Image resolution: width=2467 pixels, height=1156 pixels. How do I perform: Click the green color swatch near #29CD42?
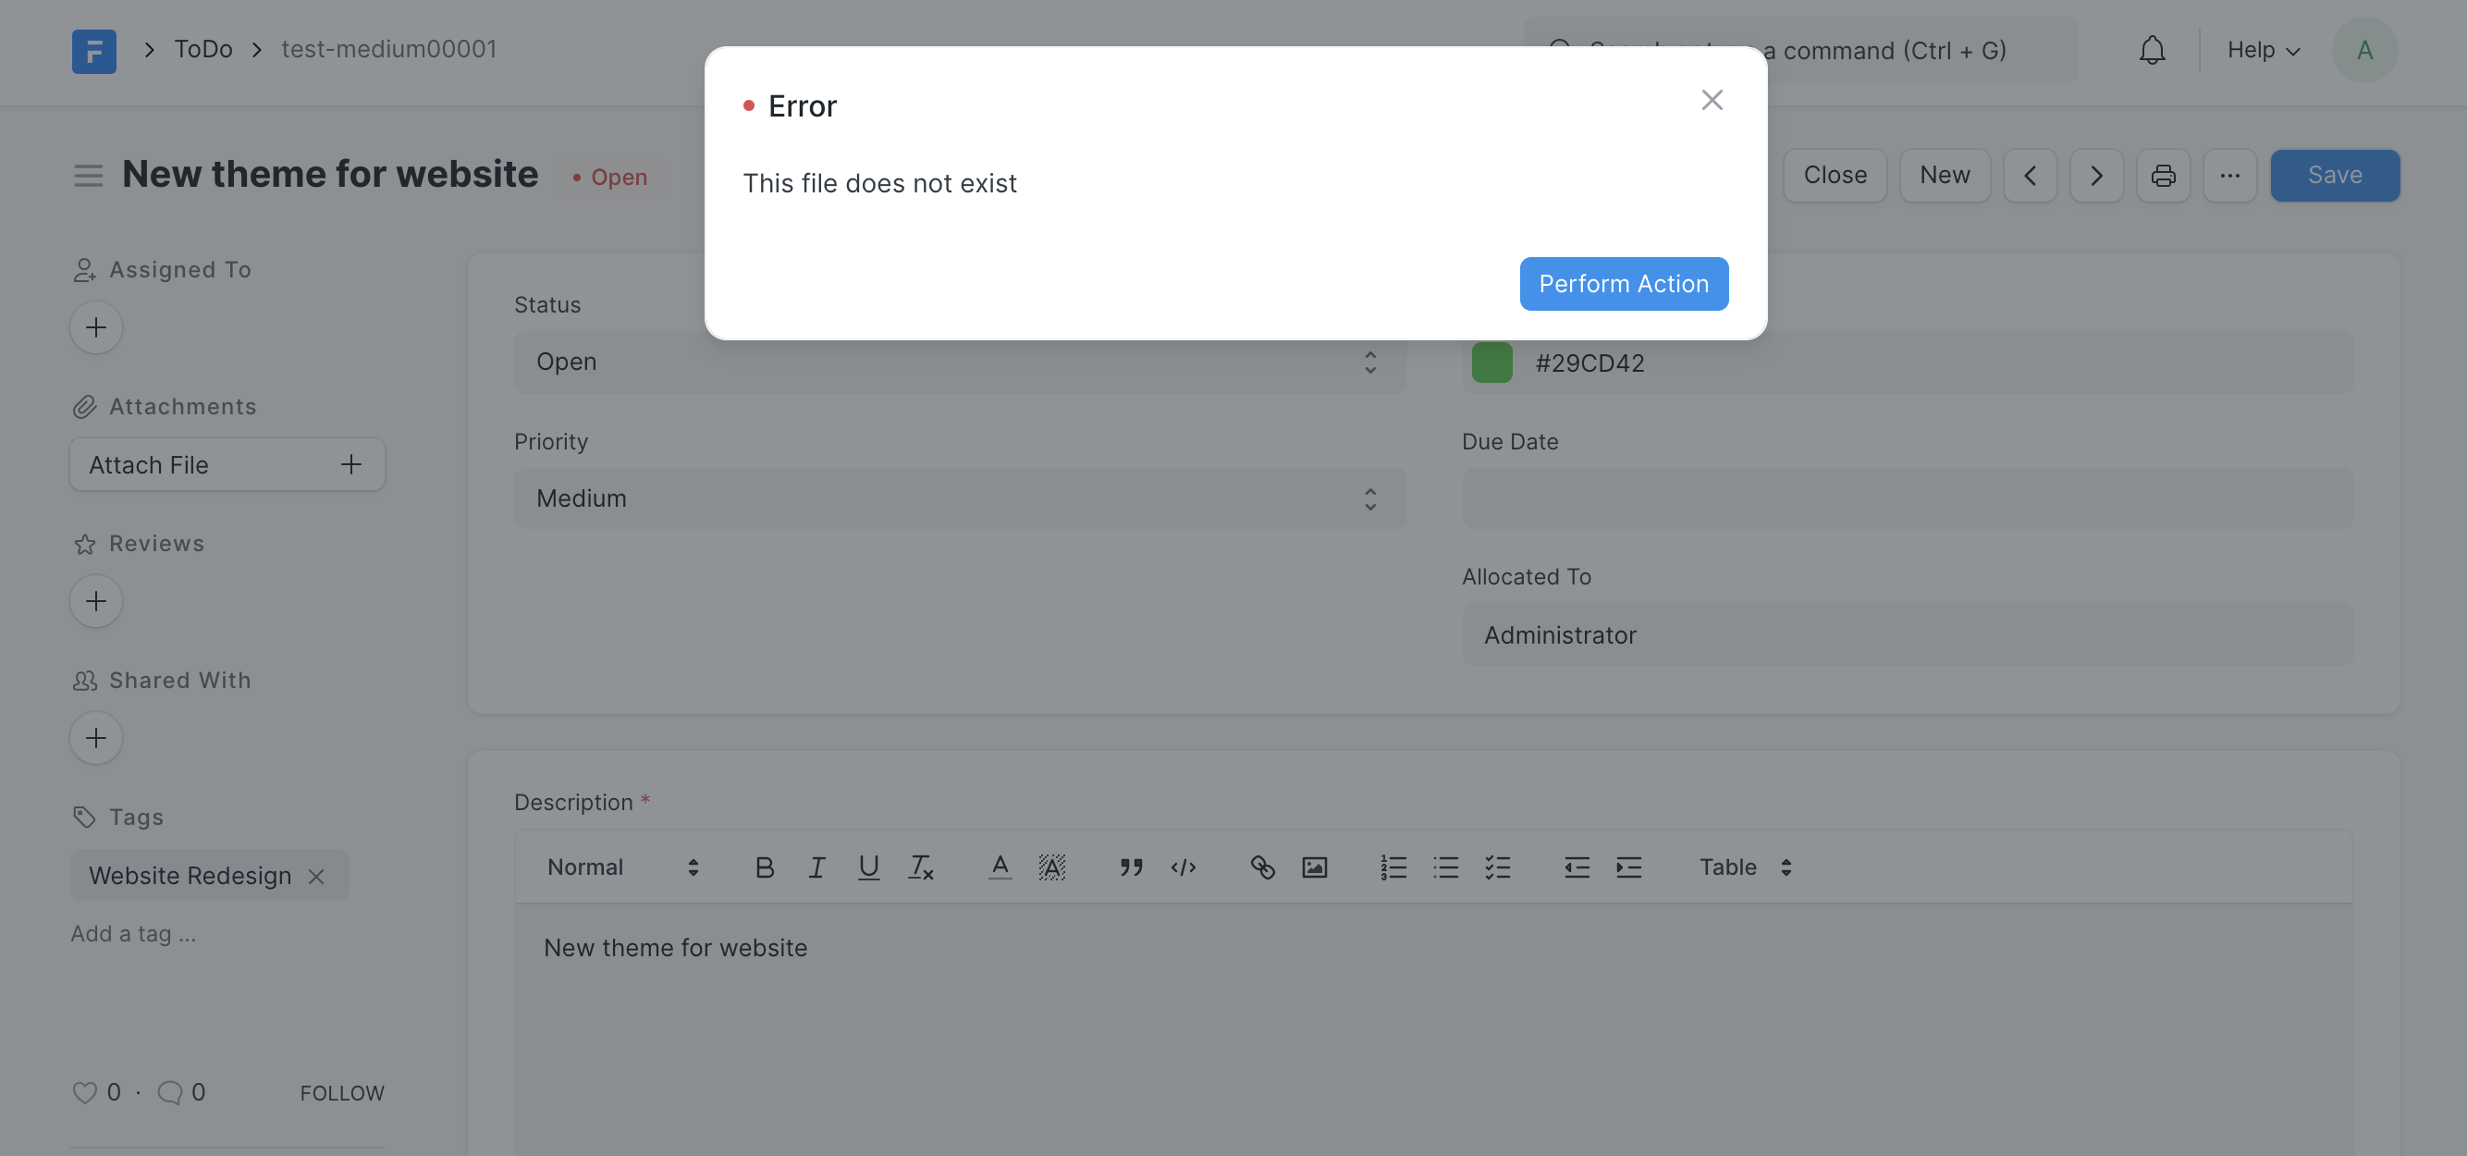coord(1491,362)
